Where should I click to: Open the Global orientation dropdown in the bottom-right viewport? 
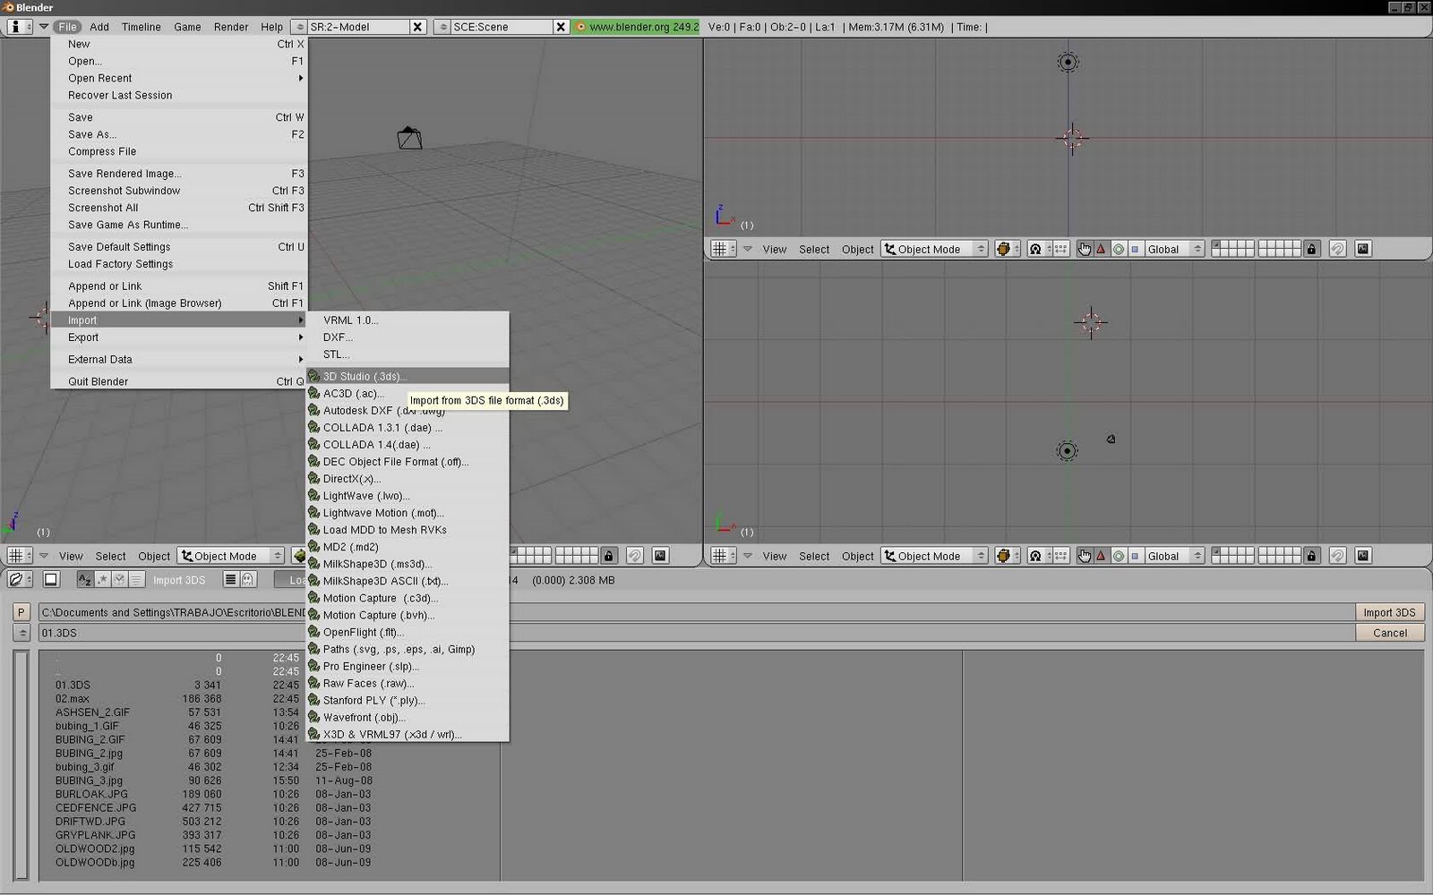tap(1174, 557)
